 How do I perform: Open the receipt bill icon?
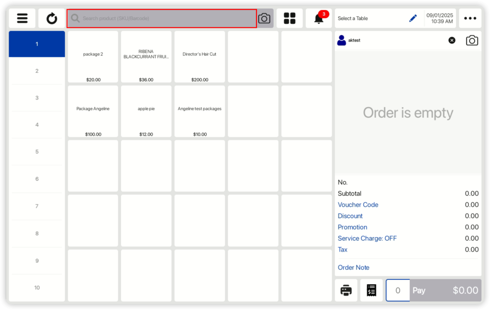[371, 290]
